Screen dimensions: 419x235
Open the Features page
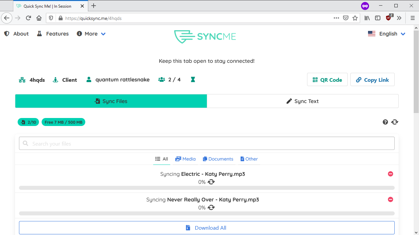(53, 34)
